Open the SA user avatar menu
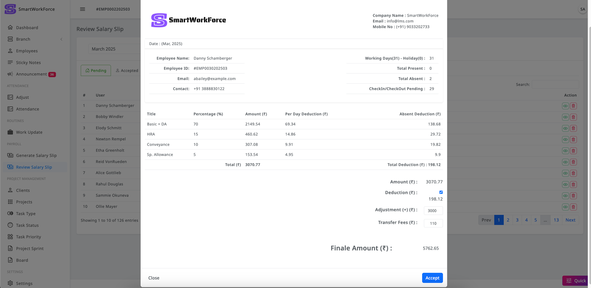This screenshot has height=288, width=591. (x=583, y=9)
